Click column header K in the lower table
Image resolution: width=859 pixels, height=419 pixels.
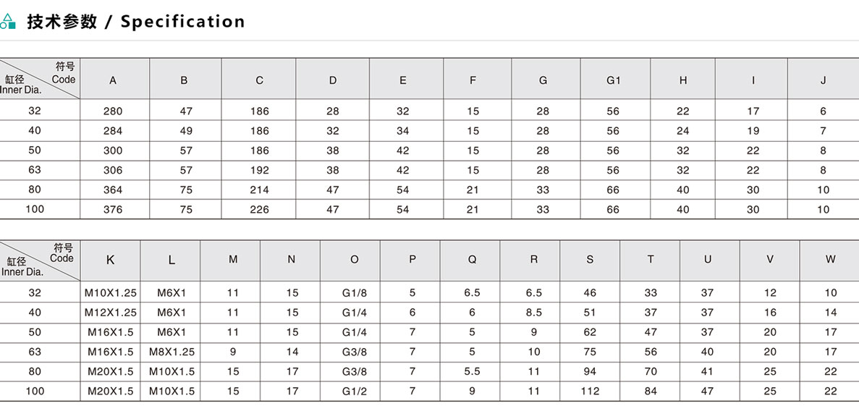click(x=110, y=260)
